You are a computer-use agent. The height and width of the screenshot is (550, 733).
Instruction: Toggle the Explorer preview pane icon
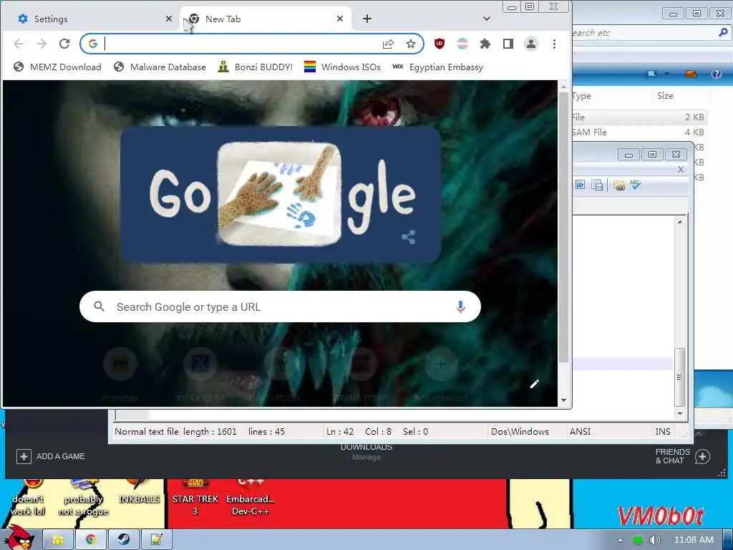pos(691,74)
